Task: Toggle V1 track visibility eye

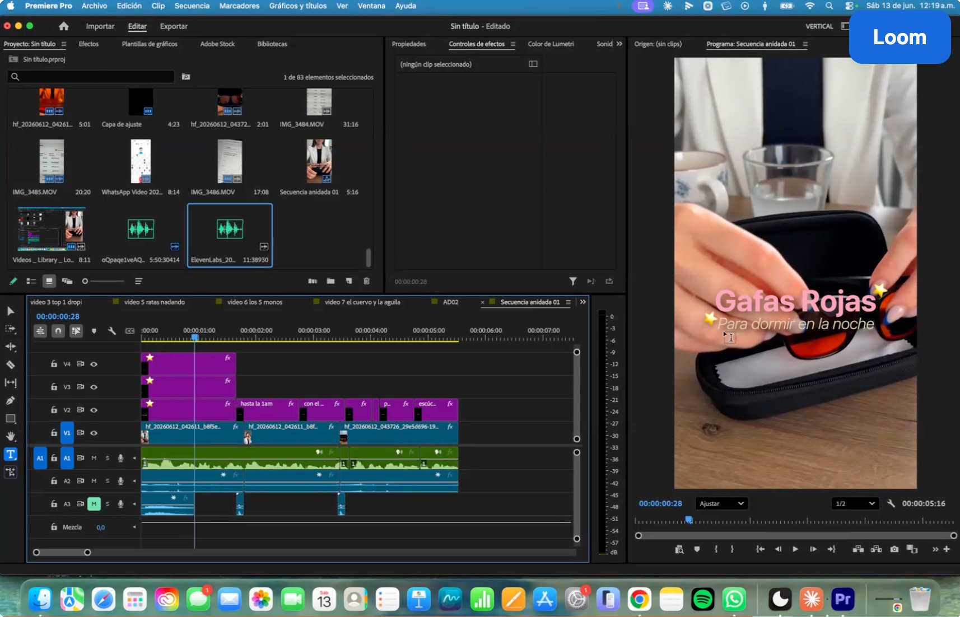Action: tap(94, 433)
